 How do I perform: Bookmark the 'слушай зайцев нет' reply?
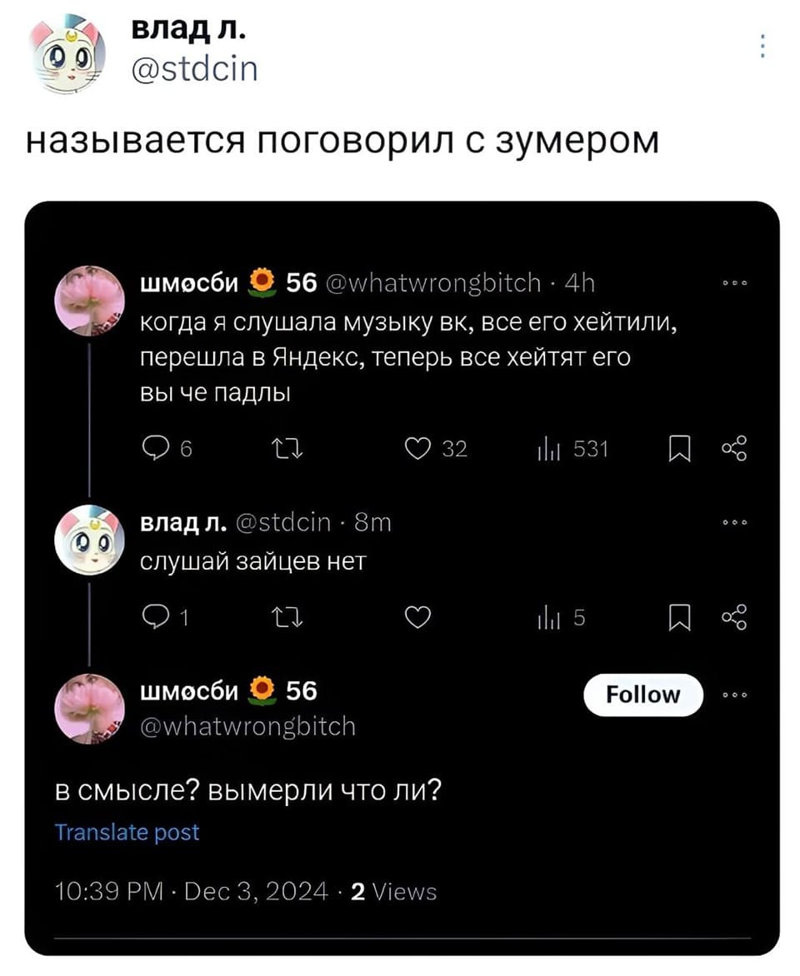pos(678,618)
